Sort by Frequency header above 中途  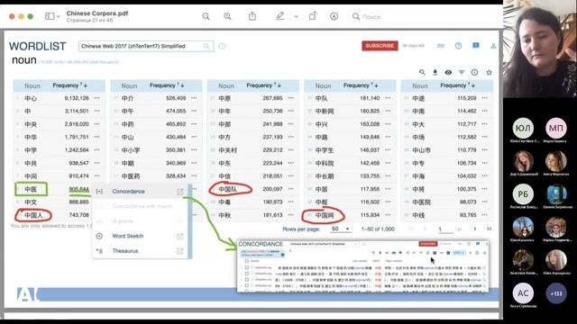coord(458,85)
